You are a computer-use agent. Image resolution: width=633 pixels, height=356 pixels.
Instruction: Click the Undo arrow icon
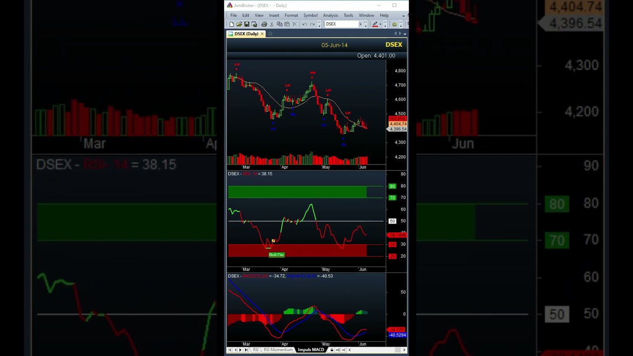pyautogui.click(x=305, y=24)
